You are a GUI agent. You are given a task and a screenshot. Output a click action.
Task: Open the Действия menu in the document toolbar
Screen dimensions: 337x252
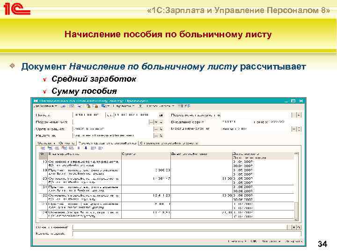pyautogui.click(x=45, y=106)
